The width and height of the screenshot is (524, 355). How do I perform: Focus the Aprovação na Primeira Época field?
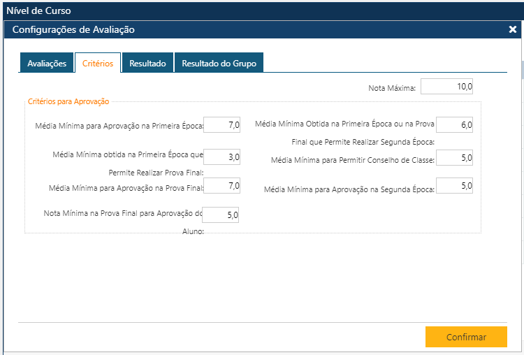point(221,125)
